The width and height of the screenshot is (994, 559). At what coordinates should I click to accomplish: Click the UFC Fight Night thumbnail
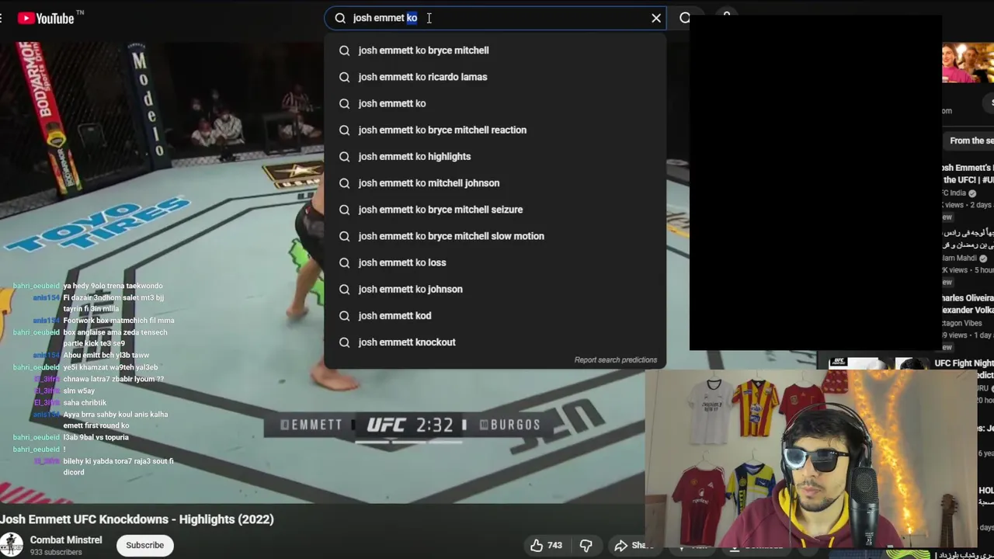878,363
